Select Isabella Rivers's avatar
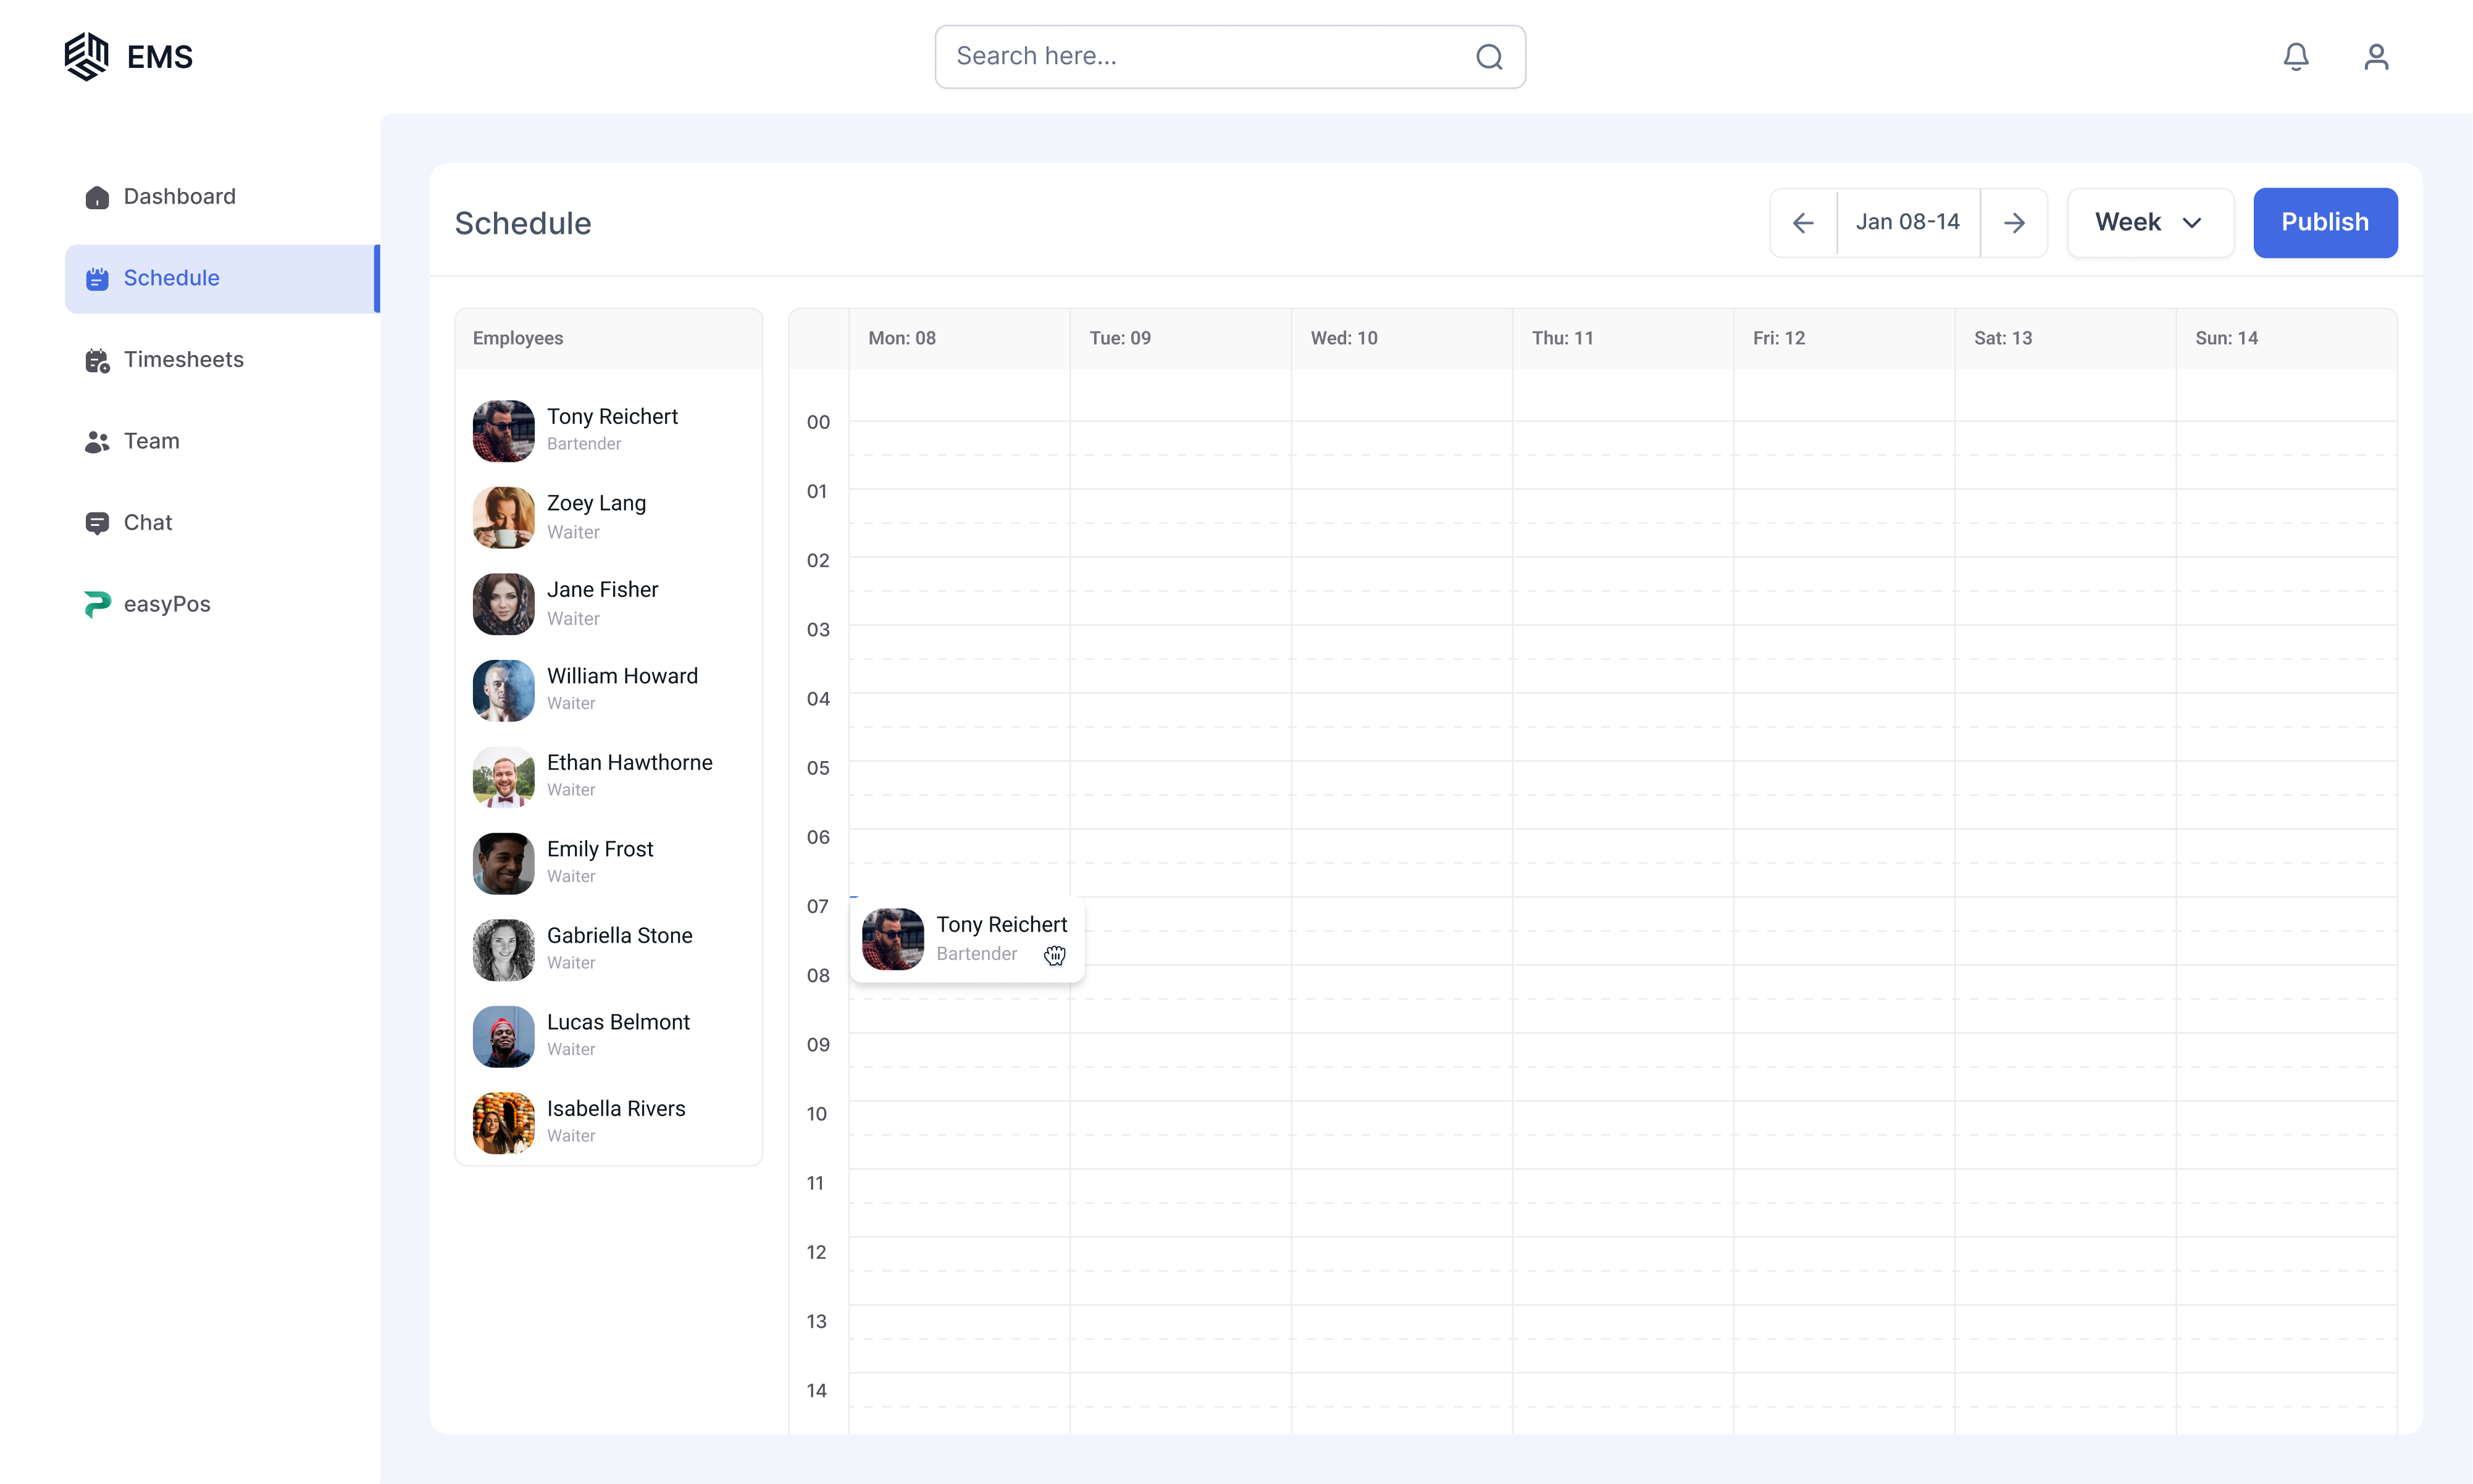The image size is (2473, 1484). point(503,1123)
